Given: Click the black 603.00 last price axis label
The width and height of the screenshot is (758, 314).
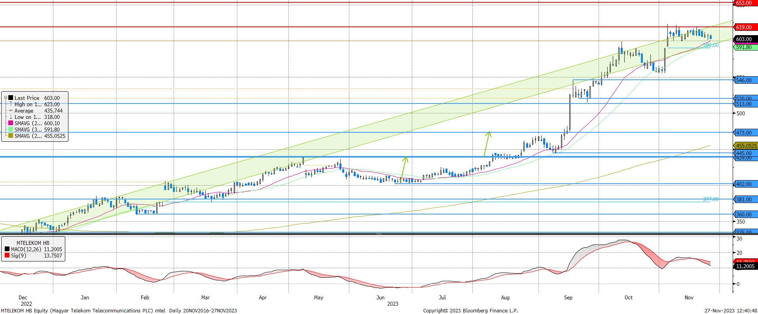Looking at the screenshot, I should point(745,39).
